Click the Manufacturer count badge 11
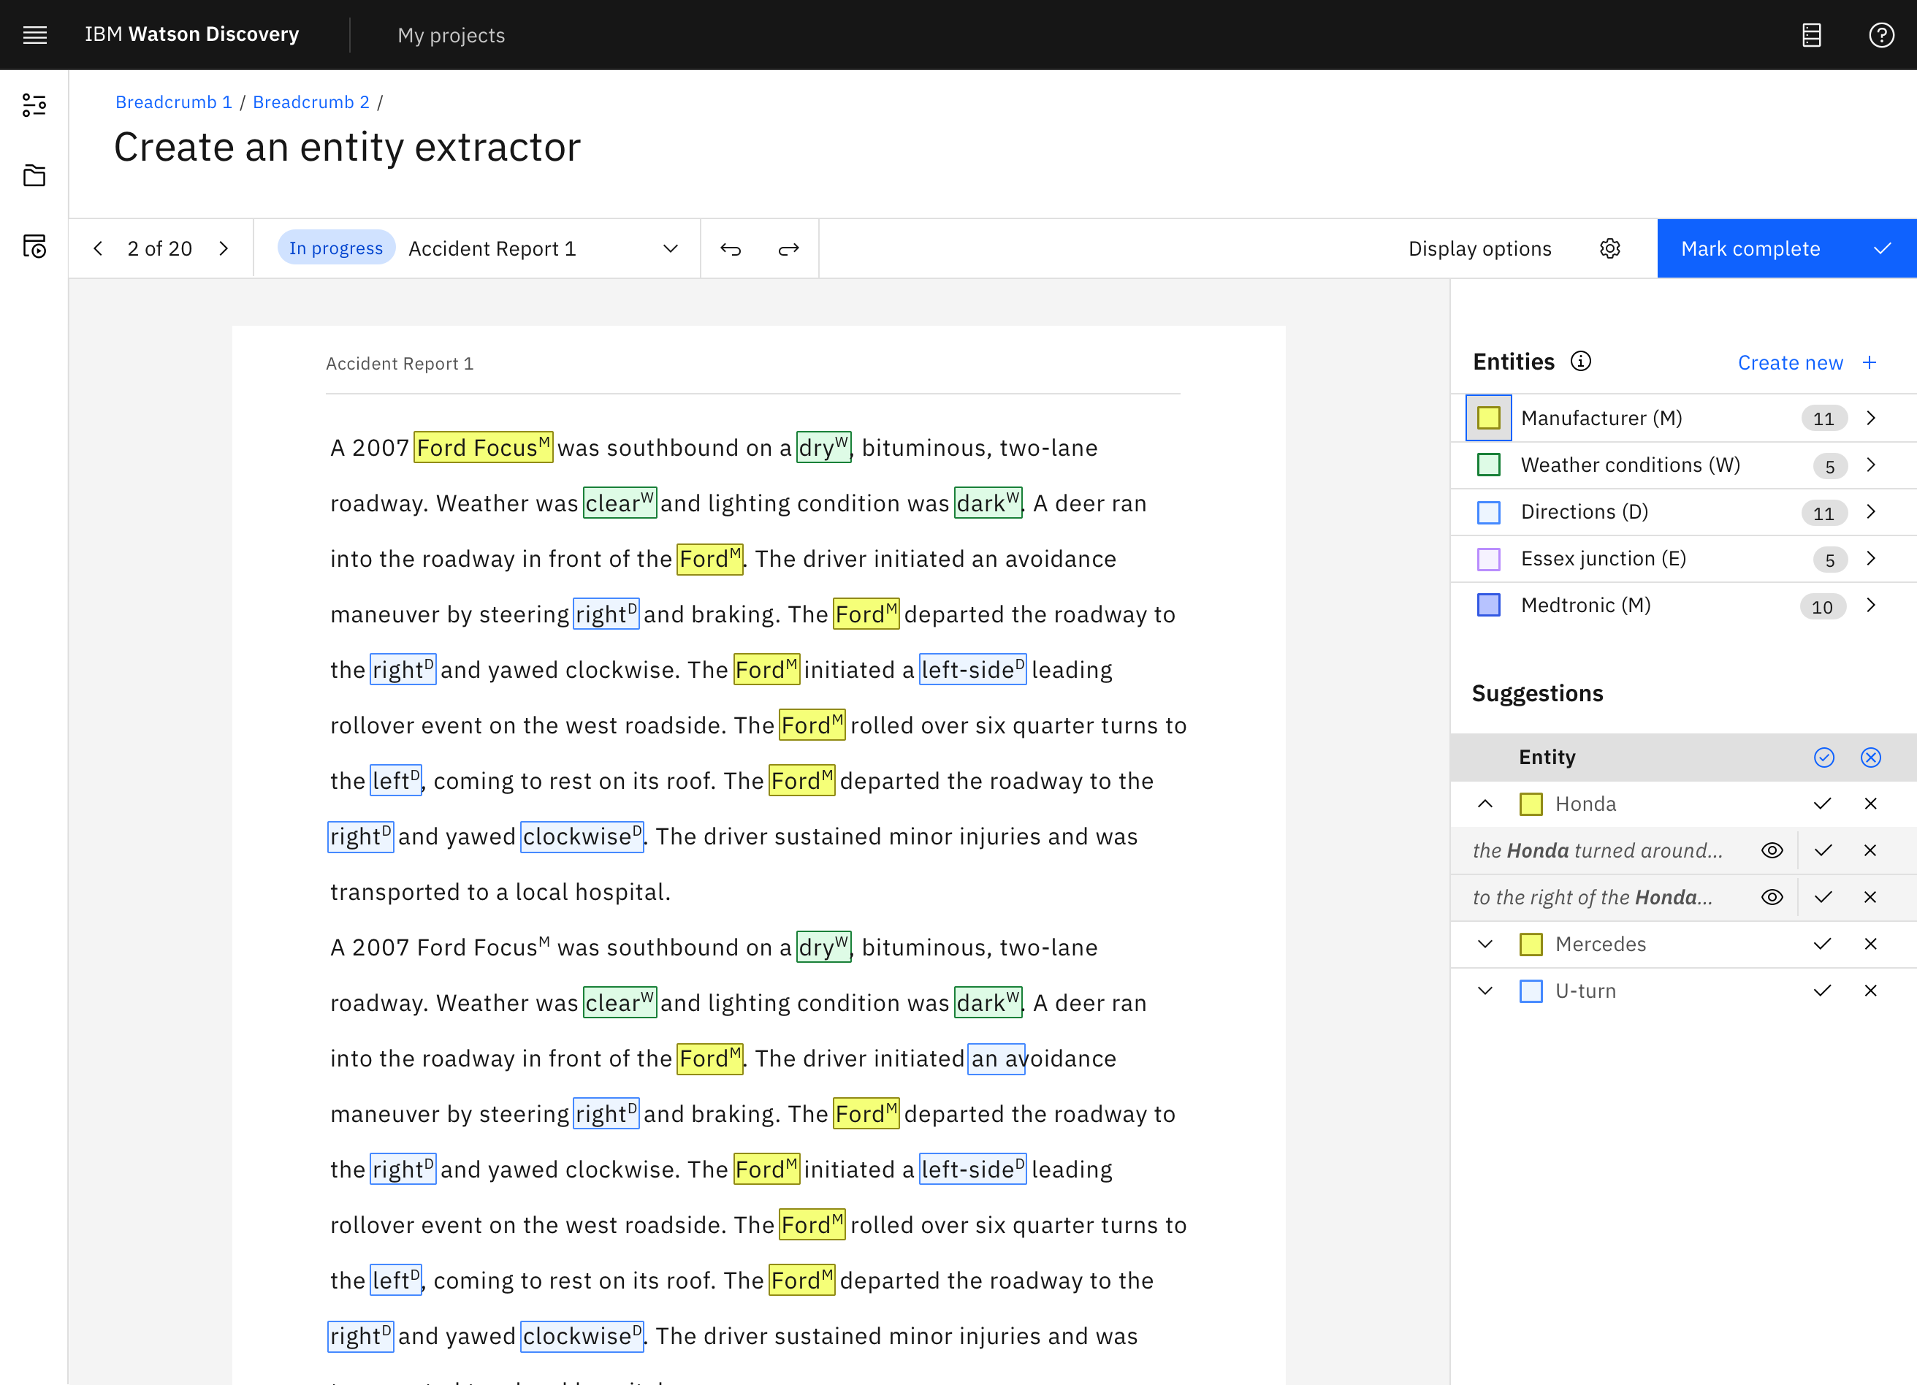Image resolution: width=1917 pixels, height=1385 pixels. pos(1823,419)
